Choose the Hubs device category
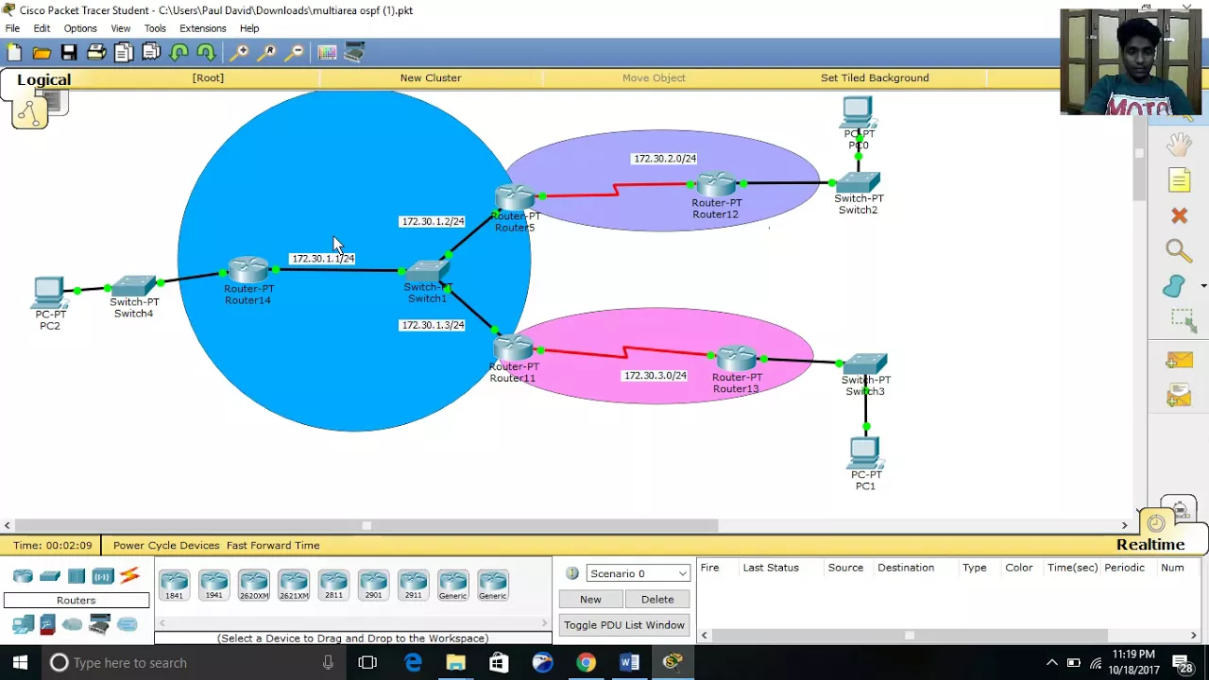Image resolution: width=1209 pixels, height=680 pixels. [77, 576]
